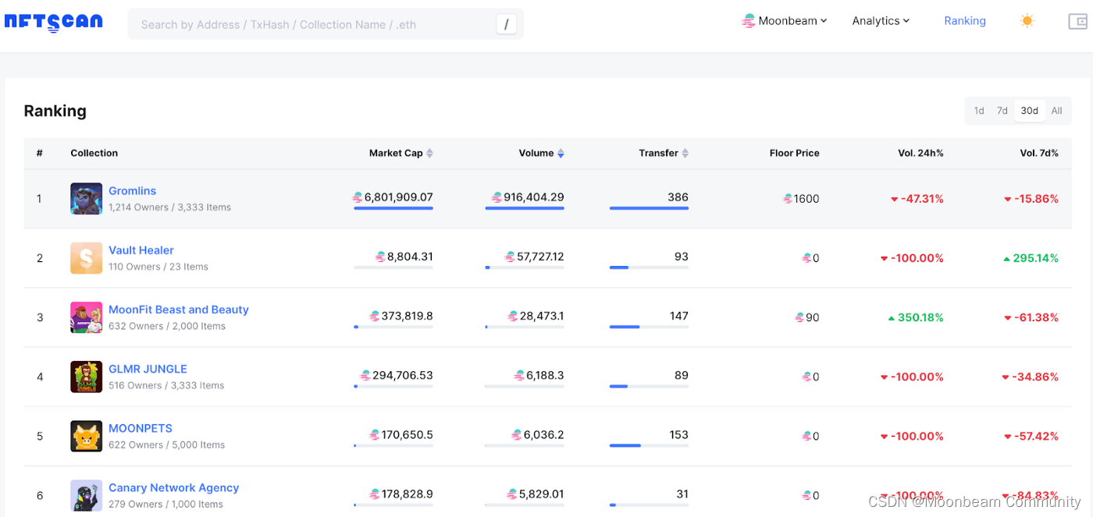Screen dimensions: 1093x517
Task: Sort by Transfer arrows
Action: pos(685,154)
